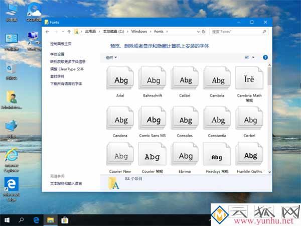Select the Administrator user folder desktop icon
301x226 pixels.
coord(12,100)
